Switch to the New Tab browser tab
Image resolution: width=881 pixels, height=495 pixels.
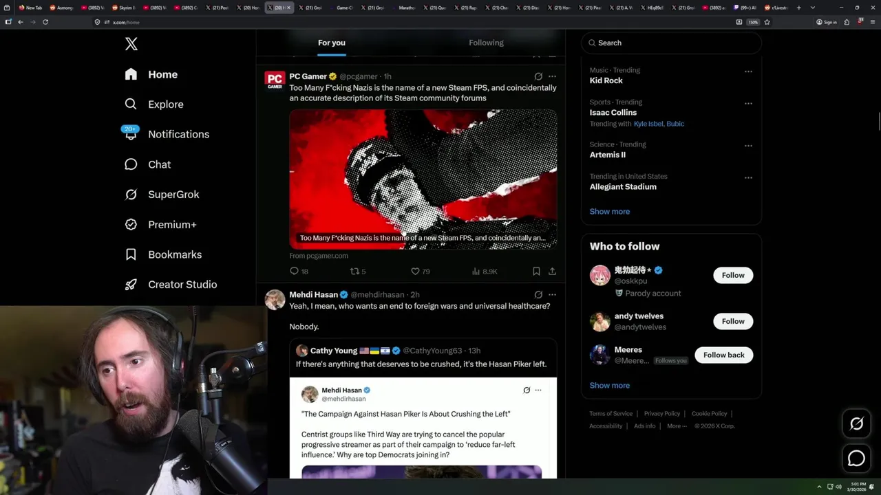[31, 8]
